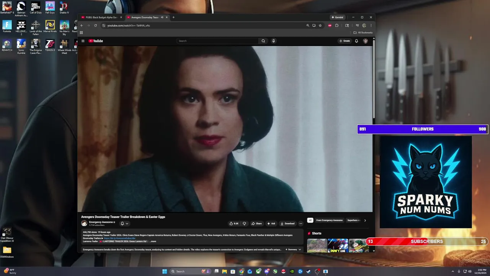Open Chrome three-dot menu

point(371,26)
